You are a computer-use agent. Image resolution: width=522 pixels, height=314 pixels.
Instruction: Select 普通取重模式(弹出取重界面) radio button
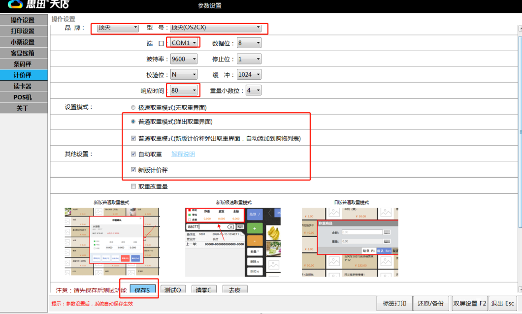133,122
